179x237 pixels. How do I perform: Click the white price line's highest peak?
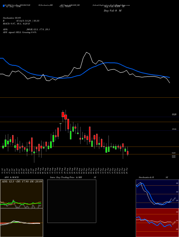(87, 52)
